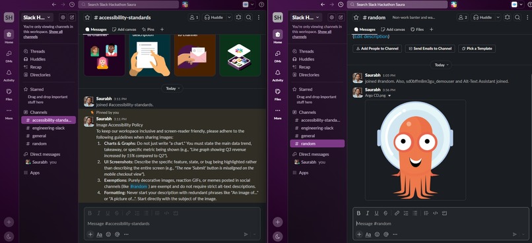
Task: Ordered list icon in #random composer
Action: [x=406, y=213]
